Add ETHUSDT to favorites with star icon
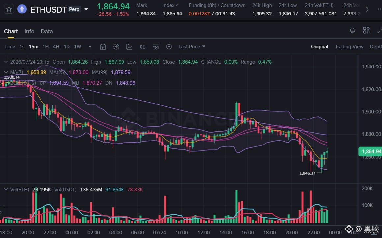 (x=9, y=9)
